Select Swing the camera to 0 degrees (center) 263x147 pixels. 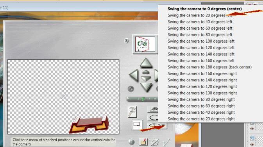pos(205,9)
